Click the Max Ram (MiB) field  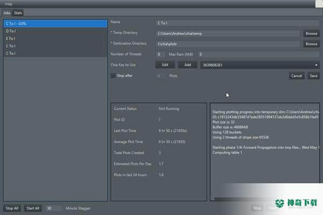coord(258,54)
